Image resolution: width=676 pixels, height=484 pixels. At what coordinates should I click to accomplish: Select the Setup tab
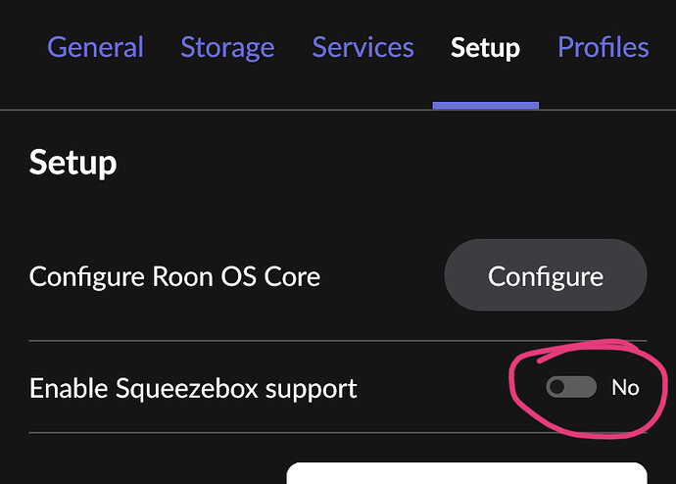pos(485,47)
